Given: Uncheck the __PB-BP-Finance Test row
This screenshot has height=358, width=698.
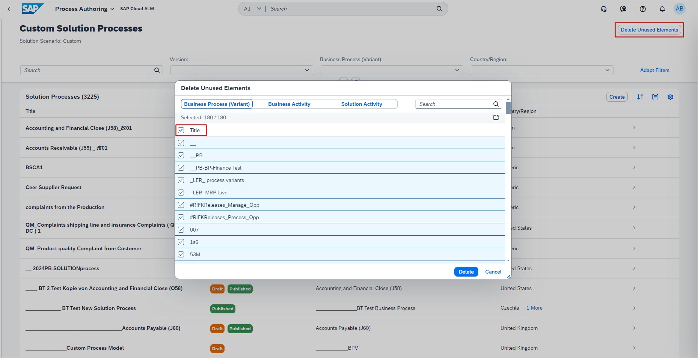Looking at the screenshot, I should [181, 168].
